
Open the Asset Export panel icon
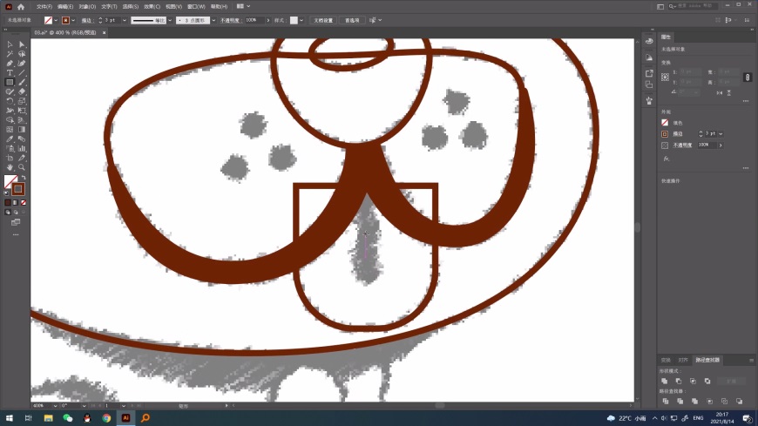(x=649, y=73)
